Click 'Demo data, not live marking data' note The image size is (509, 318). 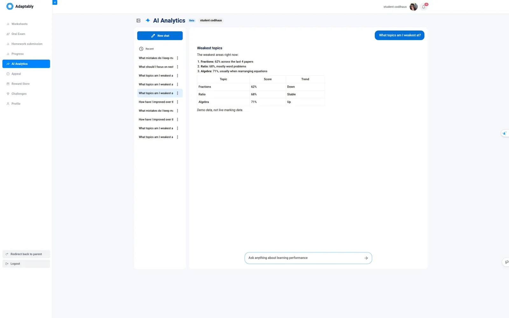pos(220,110)
